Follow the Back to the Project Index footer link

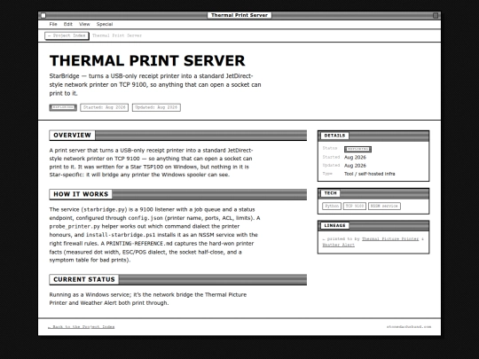pos(82,326)
